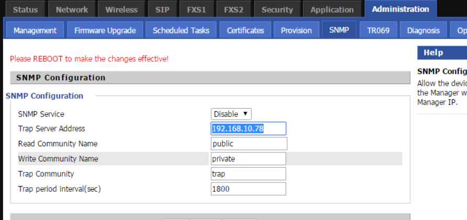Select the FXS1 tab
467x220 pixels.
point(196,9)
